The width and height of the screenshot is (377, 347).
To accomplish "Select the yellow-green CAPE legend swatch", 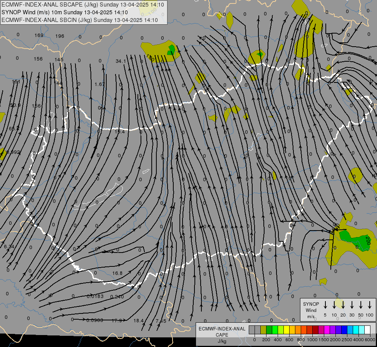I will coord(281,330).
